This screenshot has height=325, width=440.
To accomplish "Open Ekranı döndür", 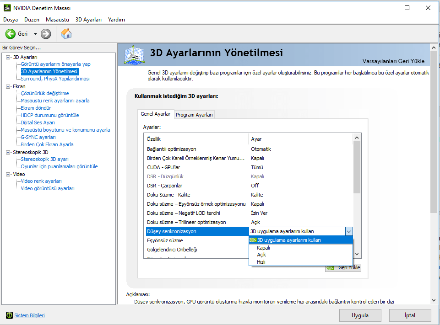I will (36, 108).
